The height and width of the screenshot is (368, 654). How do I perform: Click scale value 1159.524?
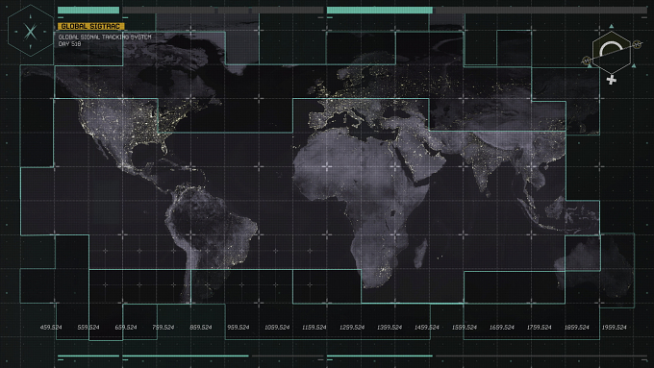(x=314, y=327)
